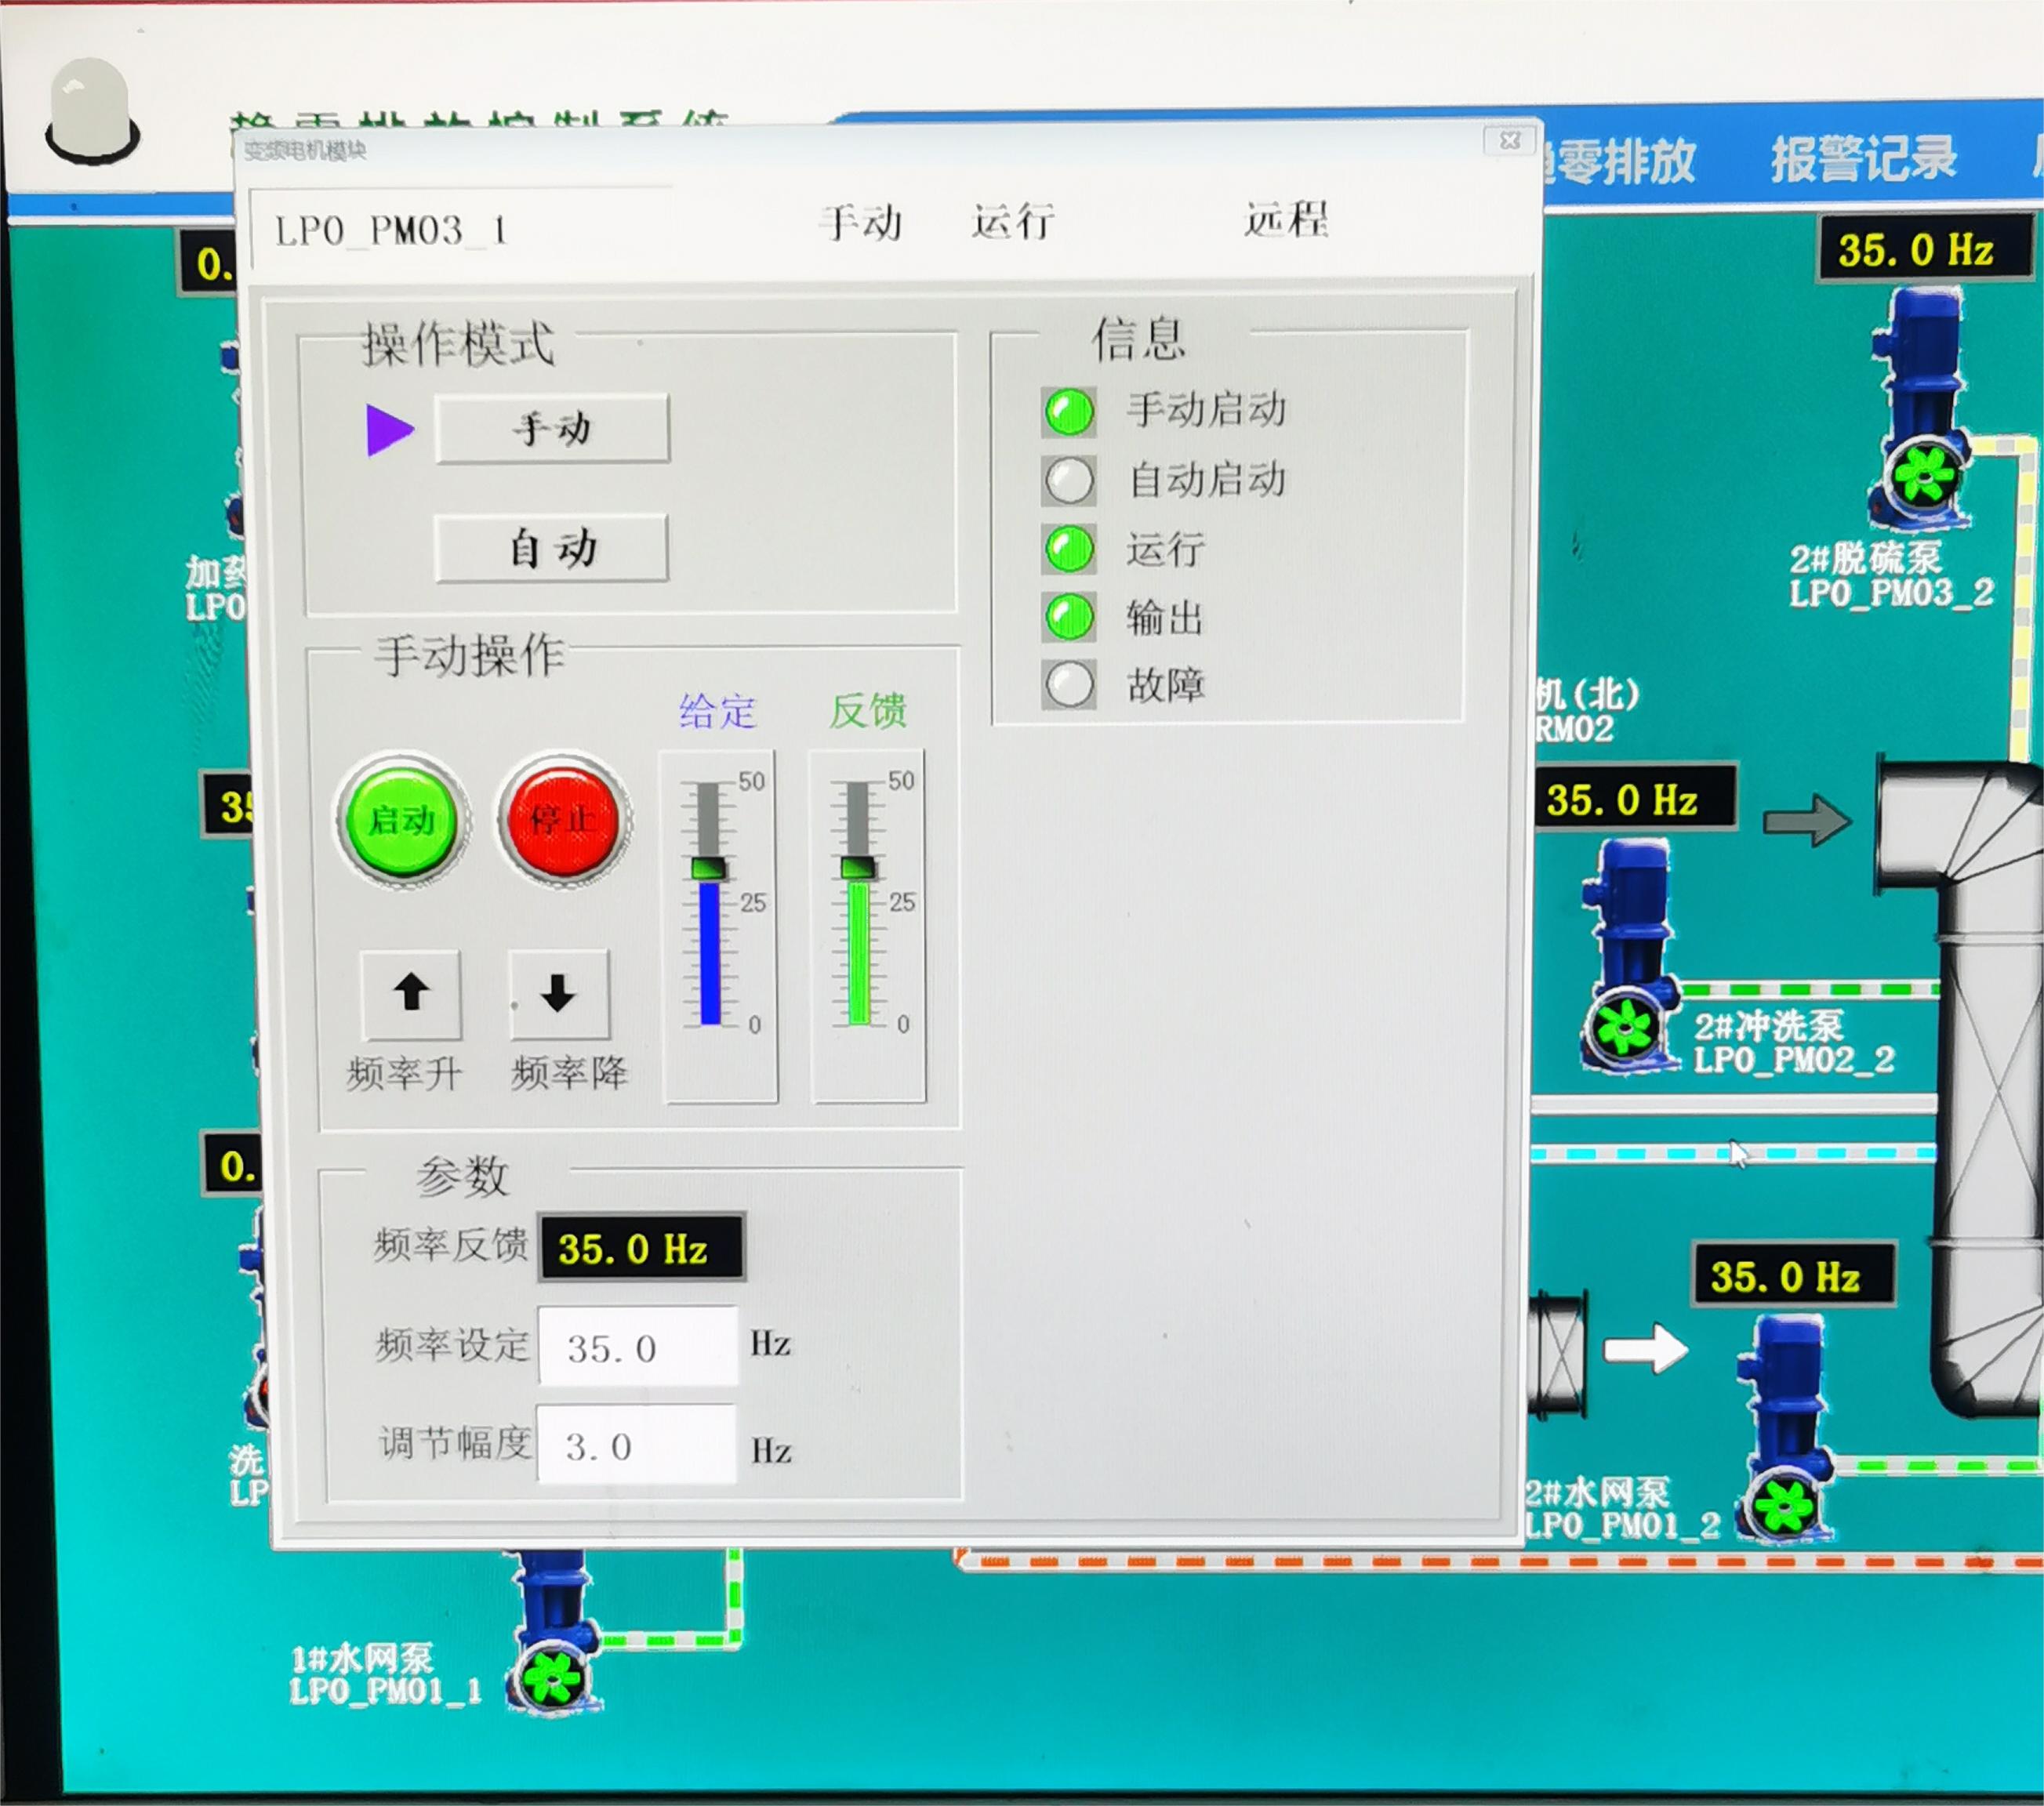Select the 2#水网泵 LPO_PM01_2 pump icon
This screenshot has height=1806, width=2044.
point(1787,1430)
